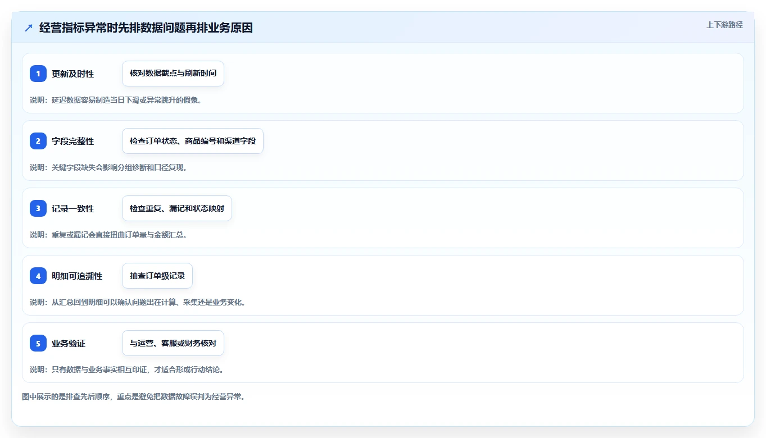
Task: Click the note about 重复或漏记会直接扭曲订单量
Action: [108, 235]
